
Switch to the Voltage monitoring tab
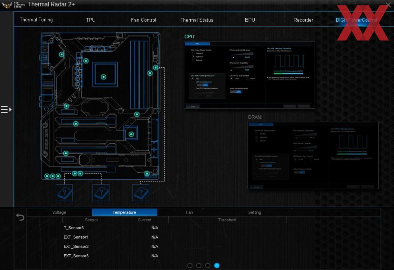pyautogui.click(x=59, y=212)
